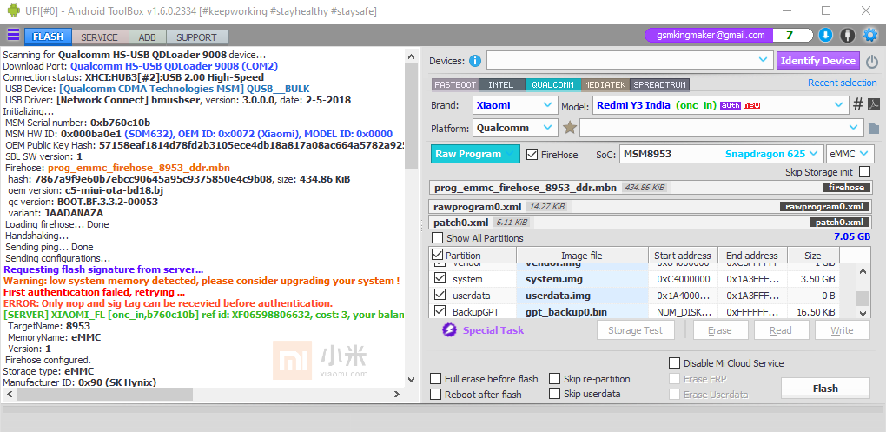Click the Storage Test button

coord(636,330)
